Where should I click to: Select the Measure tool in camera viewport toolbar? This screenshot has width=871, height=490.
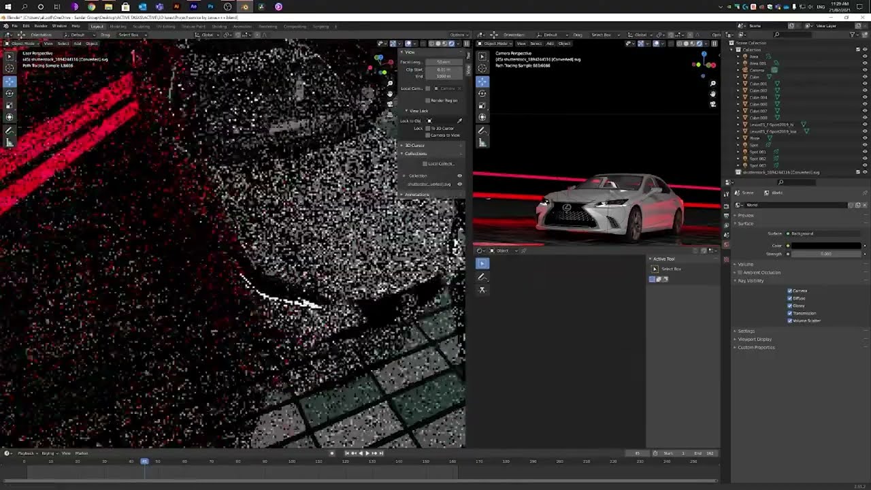[x=482, y=143]
